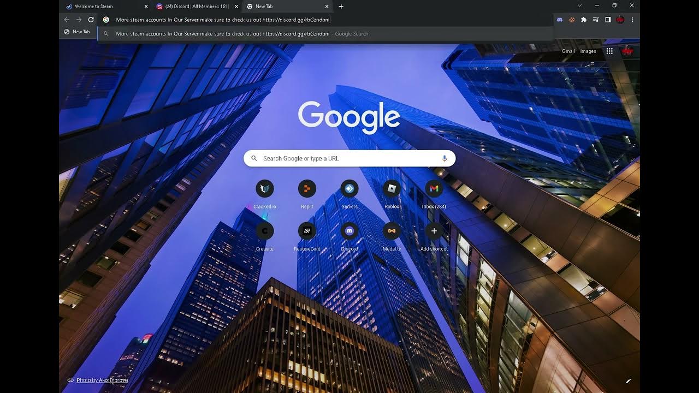Close the Discord All Members tab
699x393 pixels.
pos(236,7)
